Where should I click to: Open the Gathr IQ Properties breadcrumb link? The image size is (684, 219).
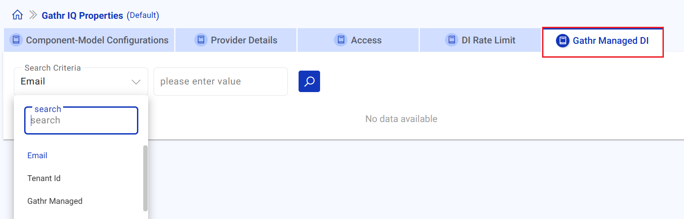[x=82, y=16]
